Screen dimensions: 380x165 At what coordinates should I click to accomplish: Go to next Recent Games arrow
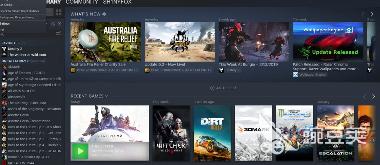coord(373,96)
